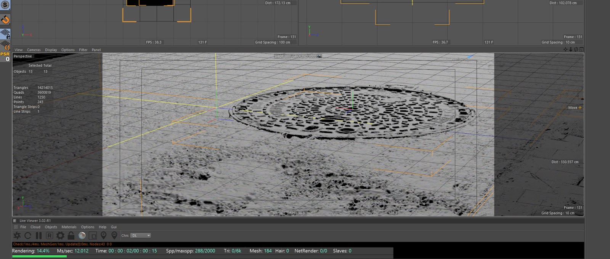Toggle the render region R icon
This screenshot has width=610, height=259.
pyautogui.click(x=49, y=236)
